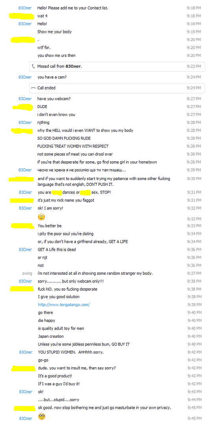Screen dimensions: 209x427
Task: Click the 'Call ended' notification box
Action: click(x=117, y=88)
